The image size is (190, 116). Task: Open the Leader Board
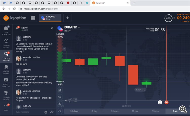6,69
